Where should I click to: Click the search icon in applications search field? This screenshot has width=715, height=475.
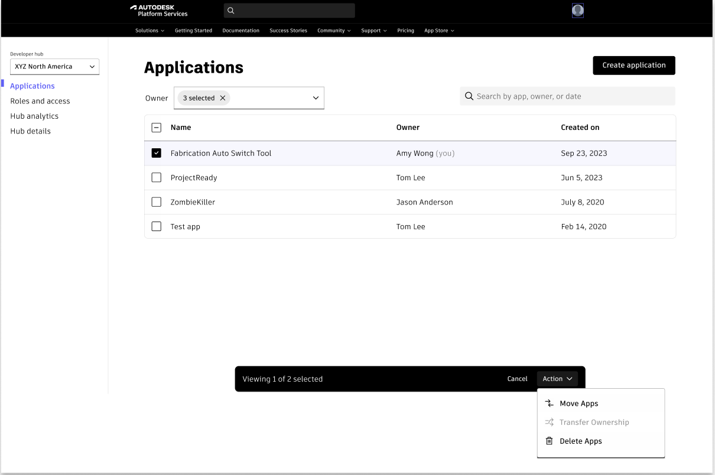pos(469,96)
